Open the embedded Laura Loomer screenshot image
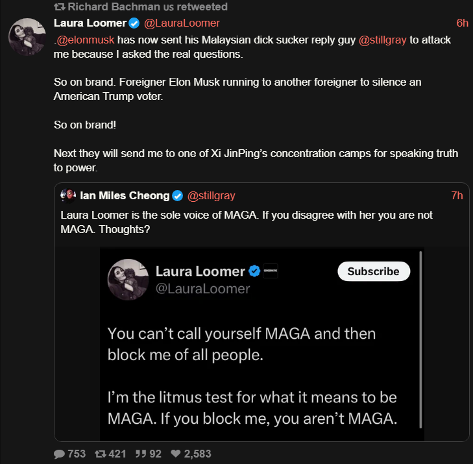473x464 pixels. coord(261,344)
